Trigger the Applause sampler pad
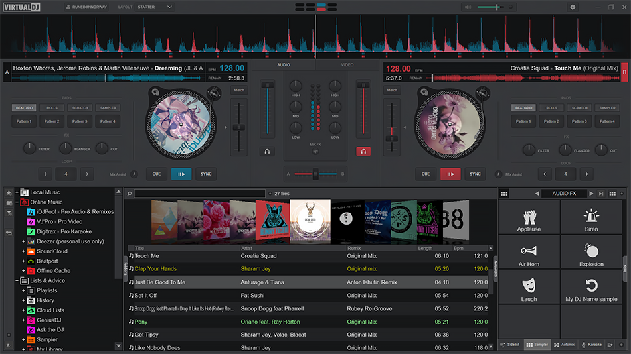This screenshot has height=354, width=631. pos(529,220)
